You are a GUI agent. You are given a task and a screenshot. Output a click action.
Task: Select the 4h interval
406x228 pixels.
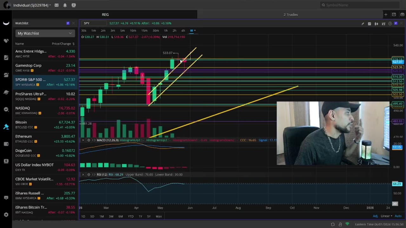point(183,31)
